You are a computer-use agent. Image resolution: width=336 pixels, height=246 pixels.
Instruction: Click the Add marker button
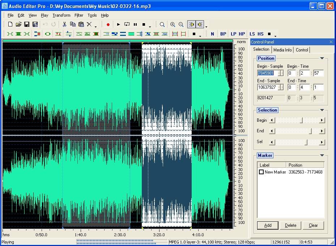[x=268, y=225]
